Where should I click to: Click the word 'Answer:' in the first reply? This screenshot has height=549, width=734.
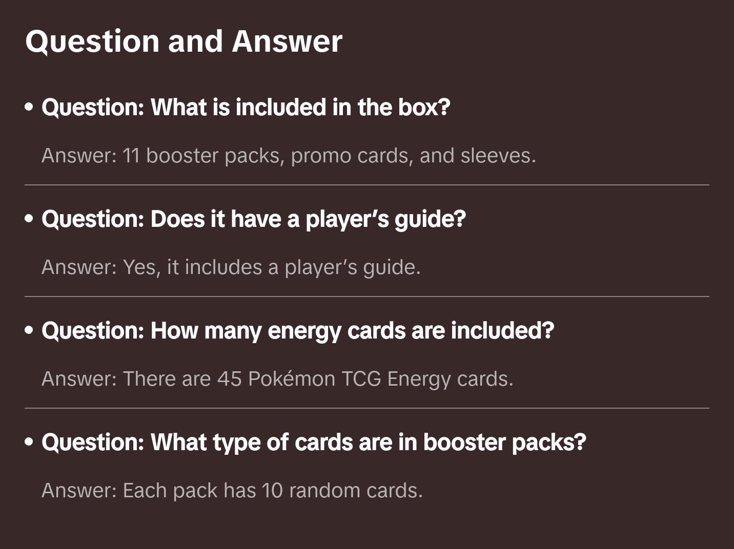(79, 156)
